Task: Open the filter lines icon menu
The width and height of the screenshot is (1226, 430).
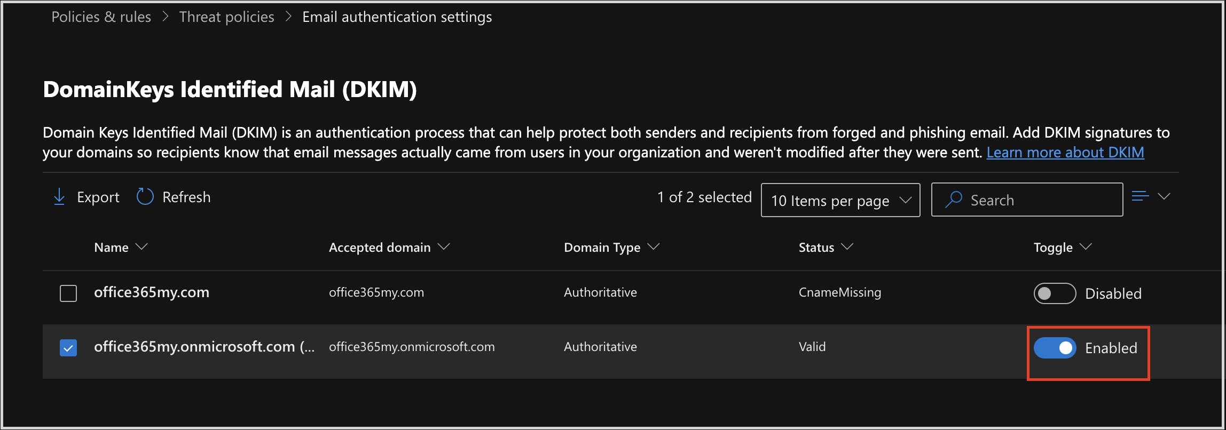Action: point(1140,196)
